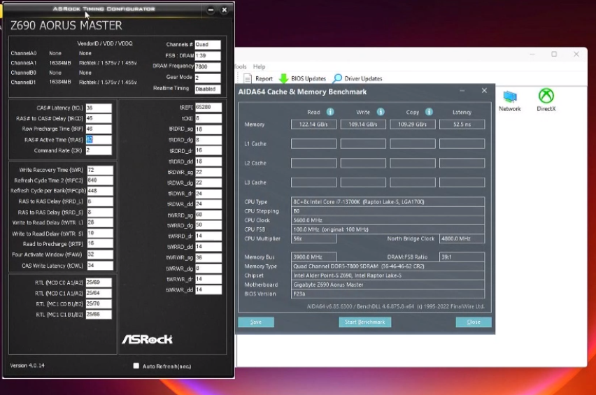Click the ChannelA1 Richtek voltage text

(x=108, y=63)
